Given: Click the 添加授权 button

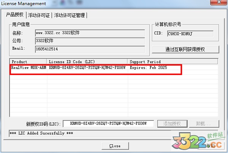Looking at the screenshot, I should (x=172, y=124).
